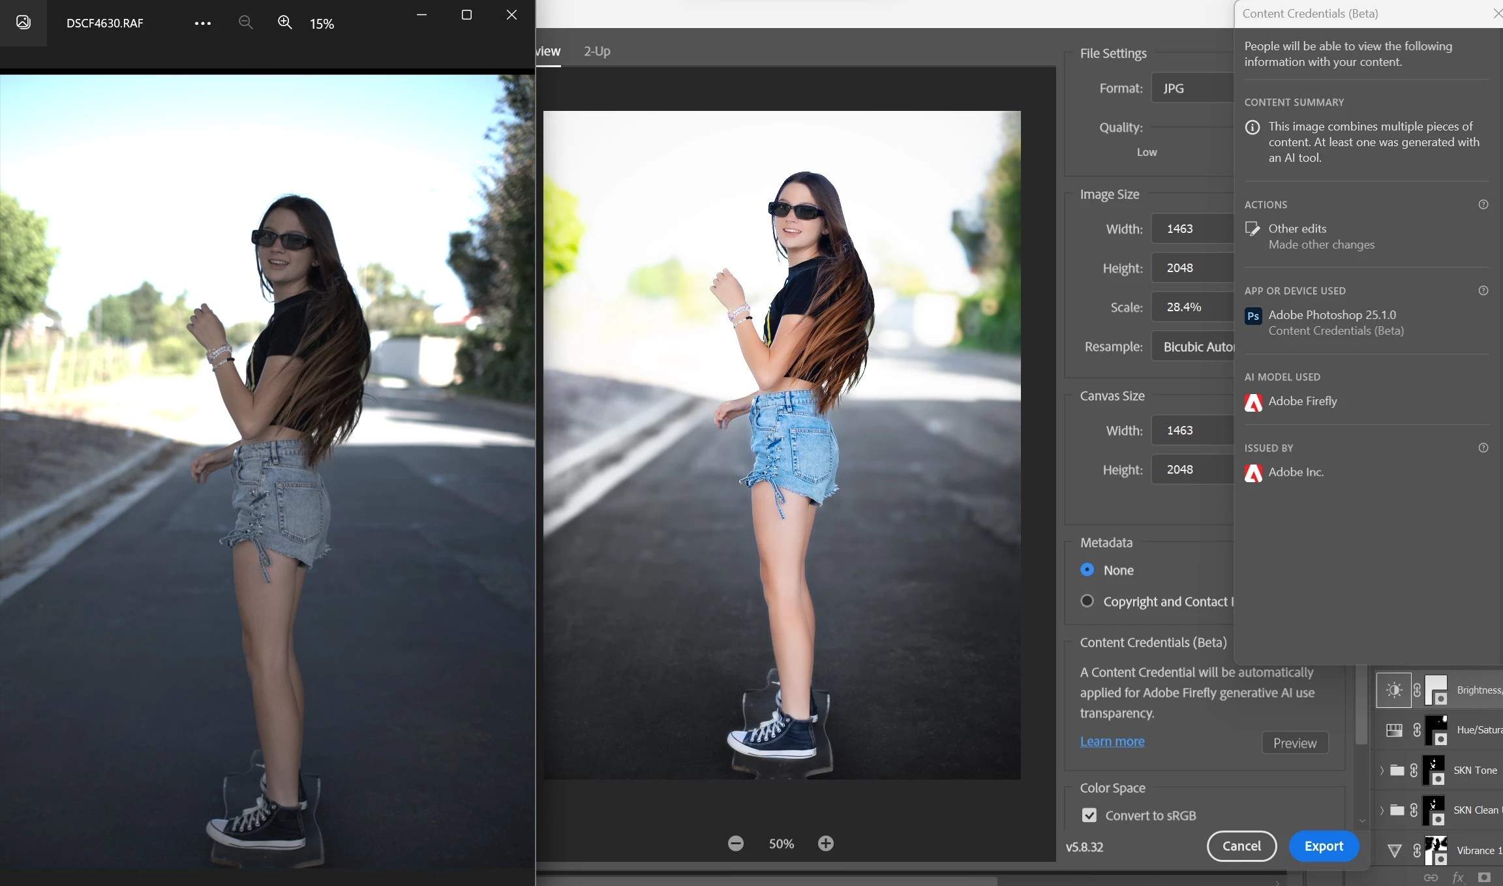Click the layer effects fx icon

1458,878
